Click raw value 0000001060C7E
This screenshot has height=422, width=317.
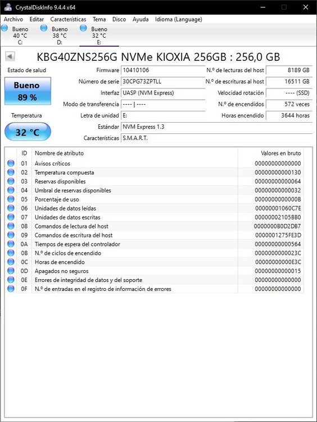[278, 208]
